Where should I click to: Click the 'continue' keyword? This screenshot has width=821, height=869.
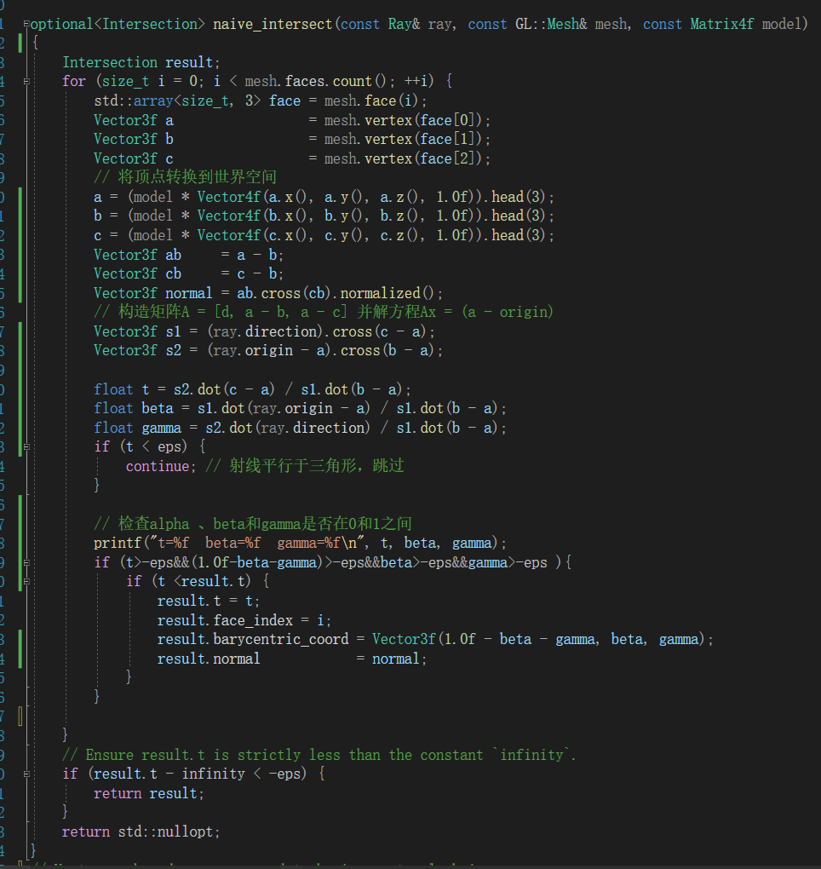(157, 466)
